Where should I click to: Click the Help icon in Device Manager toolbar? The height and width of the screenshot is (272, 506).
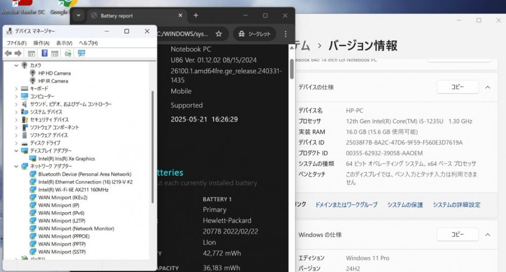click(45, 53)
